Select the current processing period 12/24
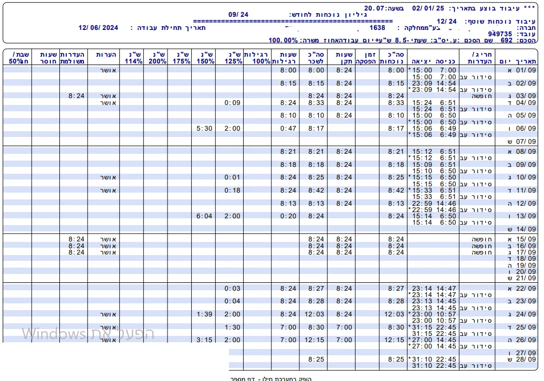This screenshot has height=381, width=544. (447, 21)
